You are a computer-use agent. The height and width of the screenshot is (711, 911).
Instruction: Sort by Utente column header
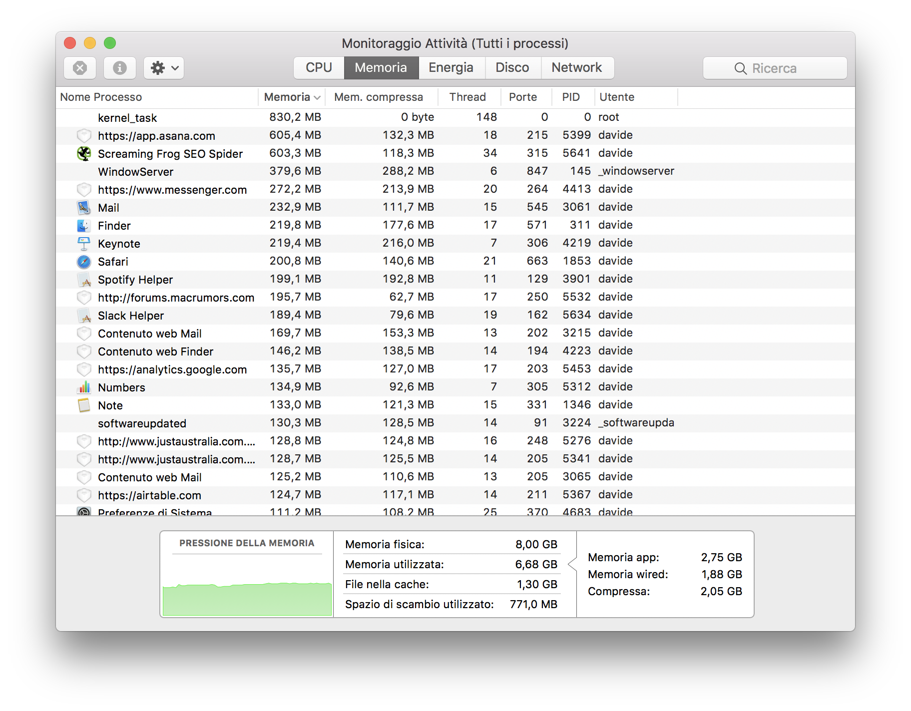point(636,97)
